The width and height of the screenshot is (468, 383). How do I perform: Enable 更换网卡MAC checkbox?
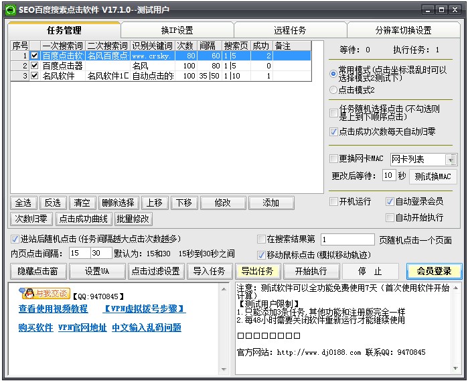pyautogui.click(x=334, y=159)
